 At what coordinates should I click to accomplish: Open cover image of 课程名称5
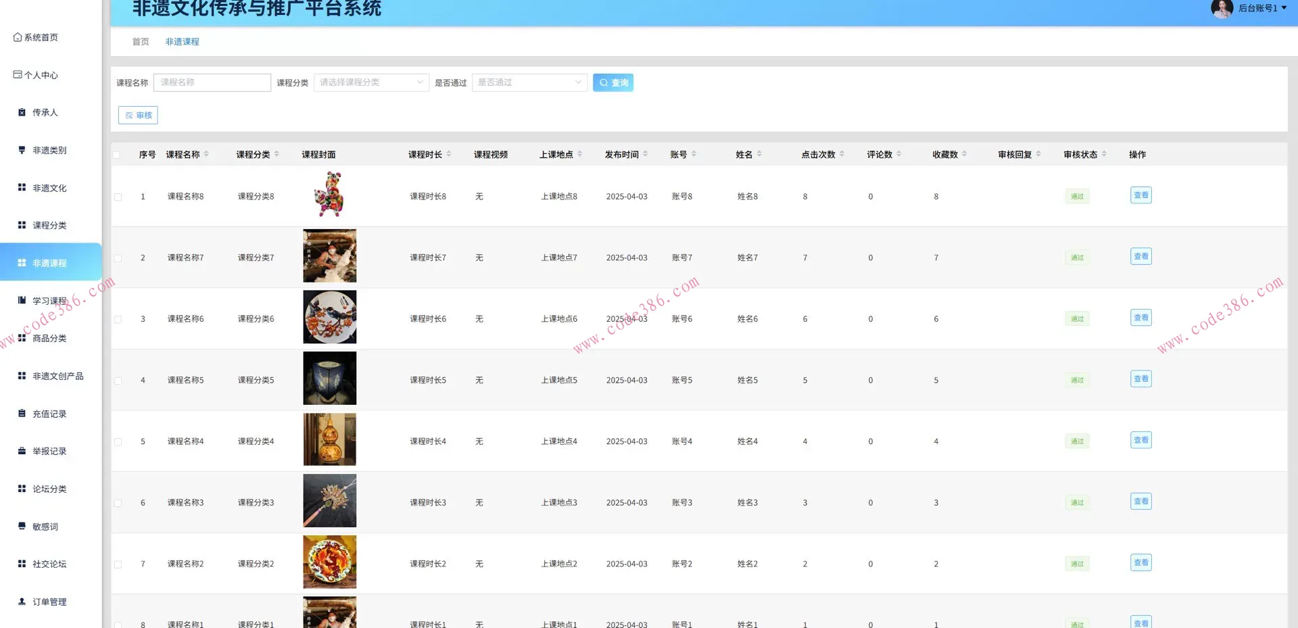[330, 379]
